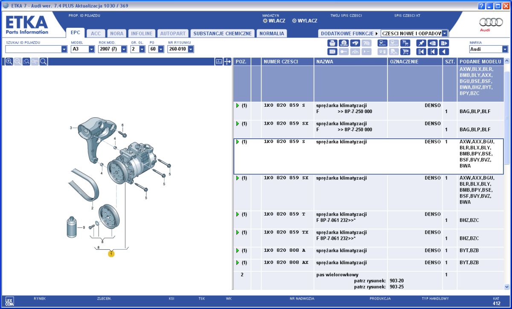The width and height of the screenshot is (512, 309).
Task: Open the AUTOPART tab
Action: [173, 33]
